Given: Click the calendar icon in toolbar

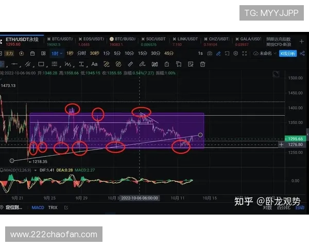Looking at the screenshot, I should click(x=32, y=53).
